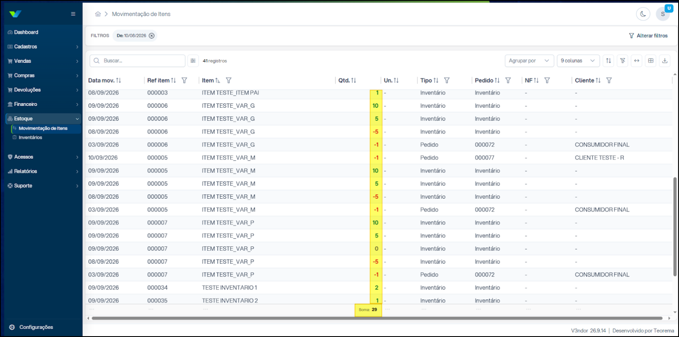
Task: Click the sort order arrows toolbar icon
Action: point(609,61)
